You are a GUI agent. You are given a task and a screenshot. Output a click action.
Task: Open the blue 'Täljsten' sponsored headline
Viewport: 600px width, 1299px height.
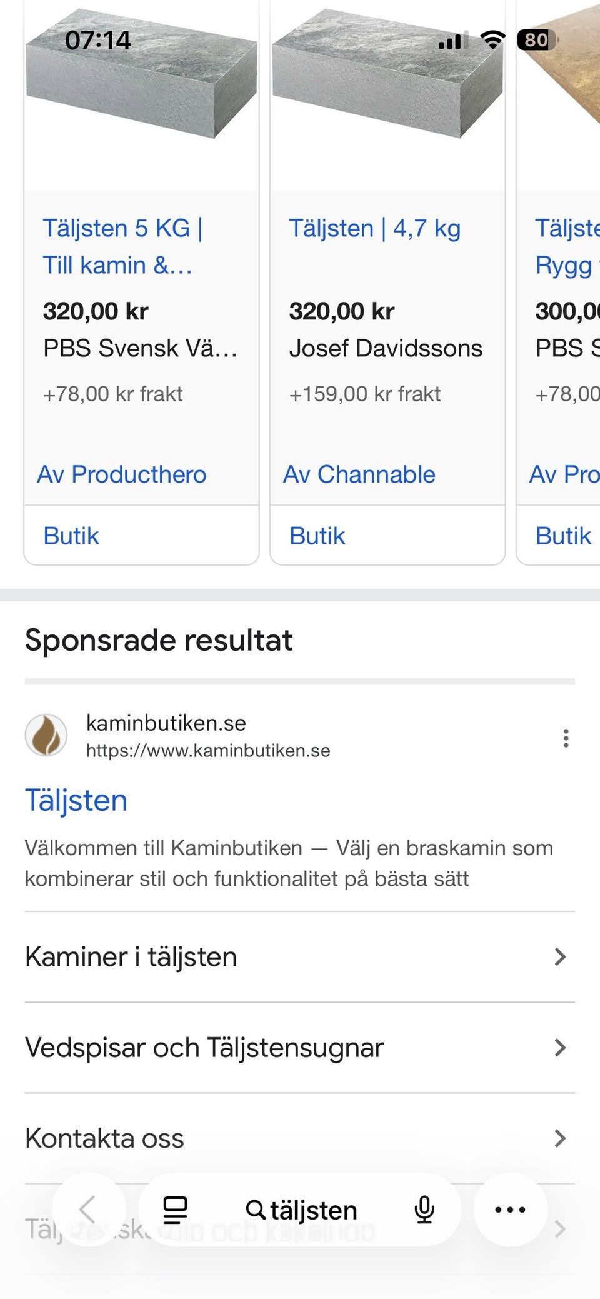[76, 800]
